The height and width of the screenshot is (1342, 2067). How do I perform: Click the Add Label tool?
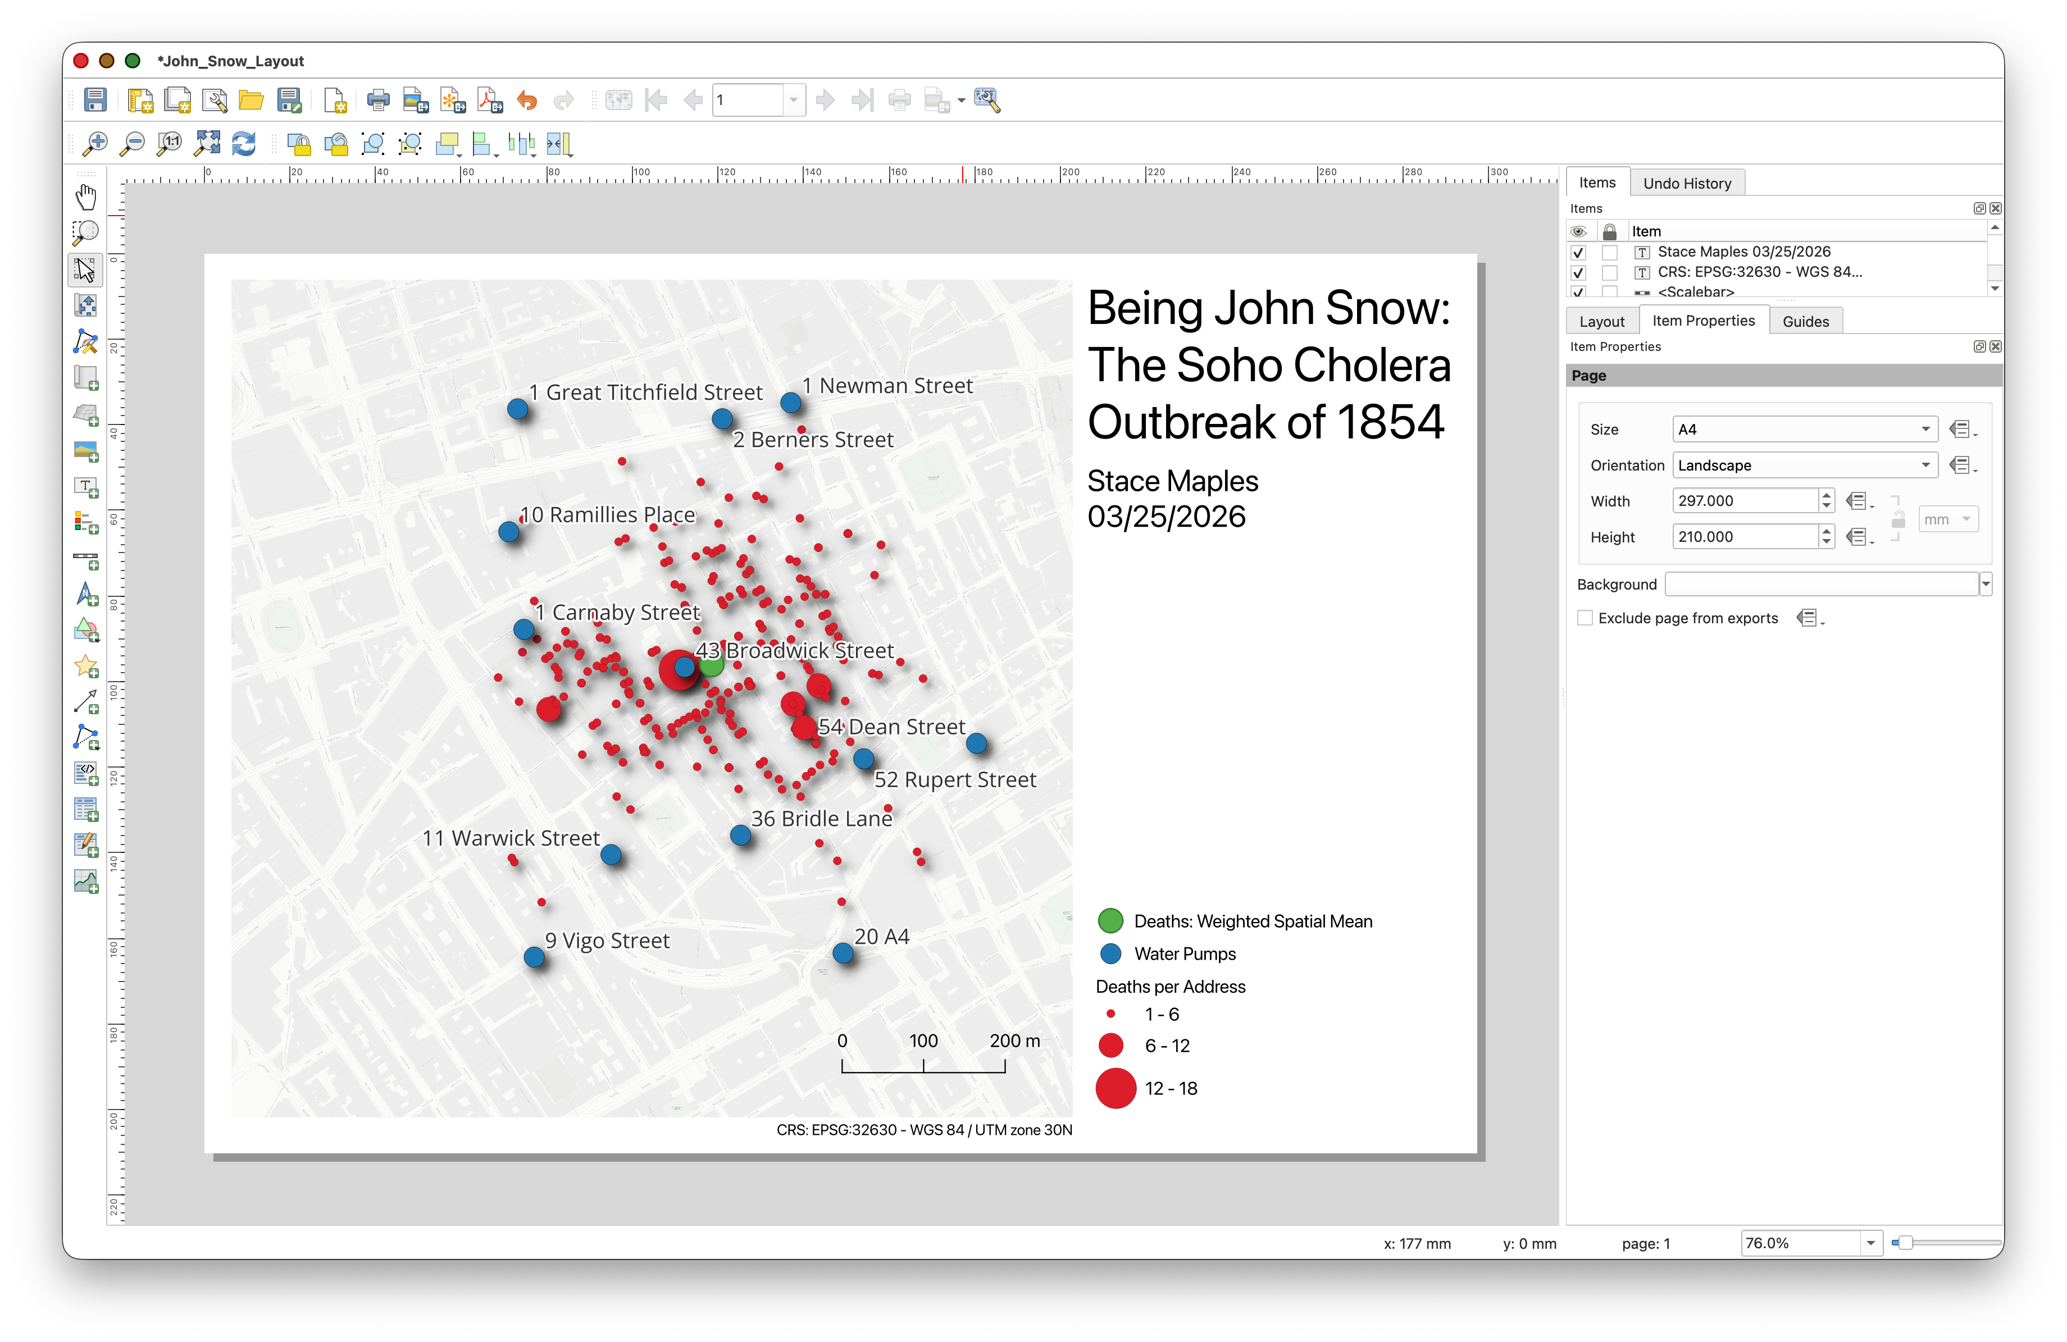tap(85, 487)
